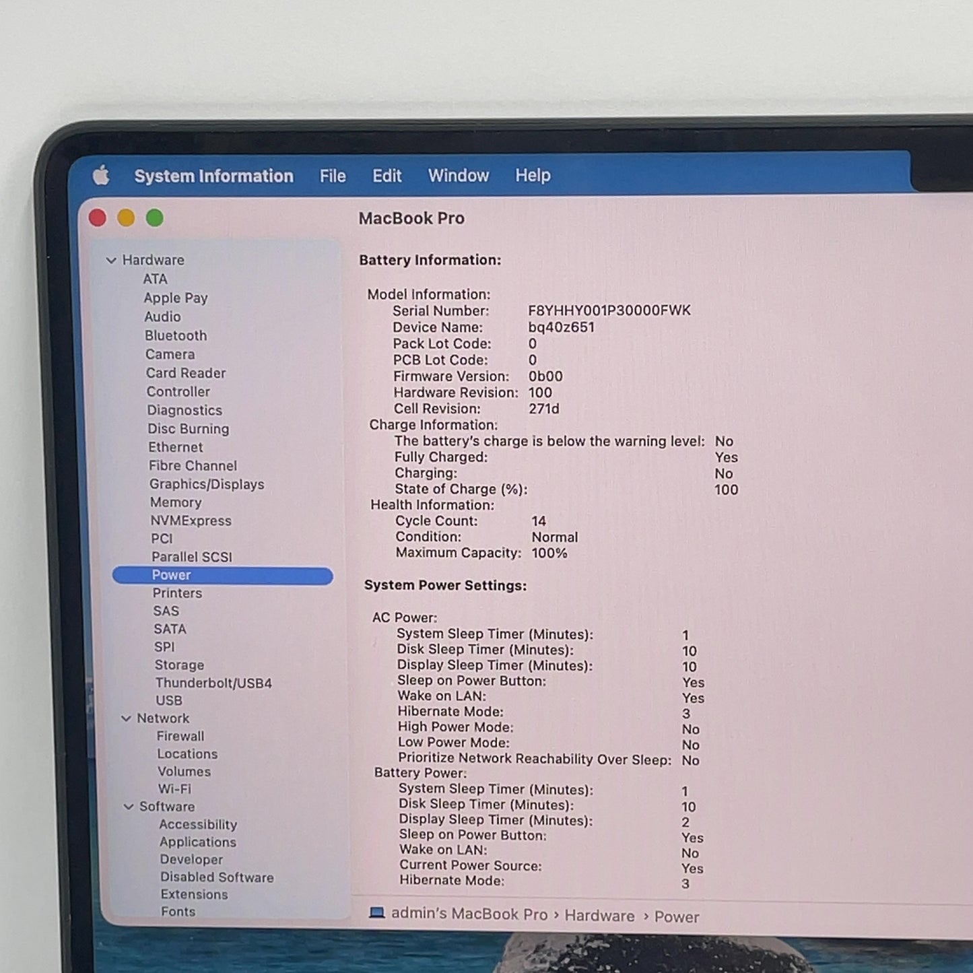Collapse the Hardware section chevron
Image resolution: width=973 pixels, height=973 pixels.
pos(111,260)
